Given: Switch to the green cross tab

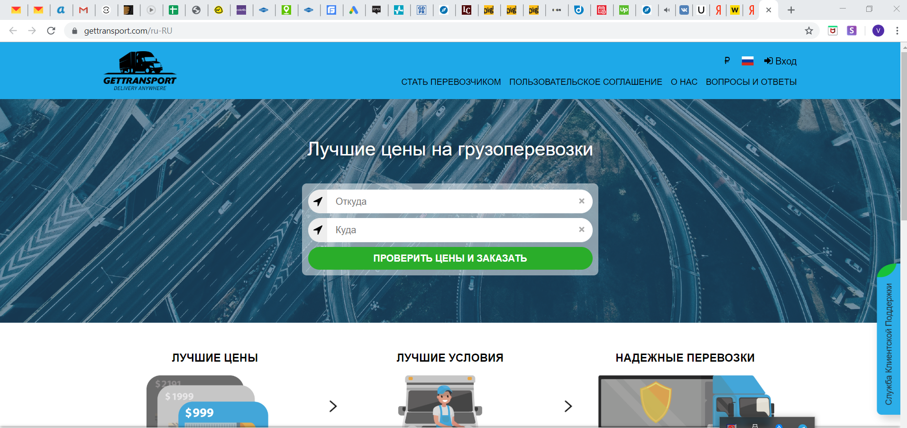Looking at the screenshot, I should pos(174,10).
